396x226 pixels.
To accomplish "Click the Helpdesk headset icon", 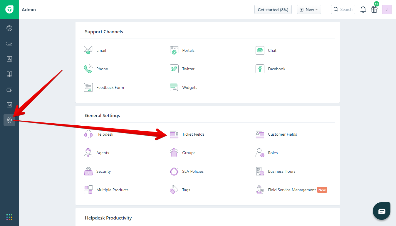I will (x=88, y=134).
